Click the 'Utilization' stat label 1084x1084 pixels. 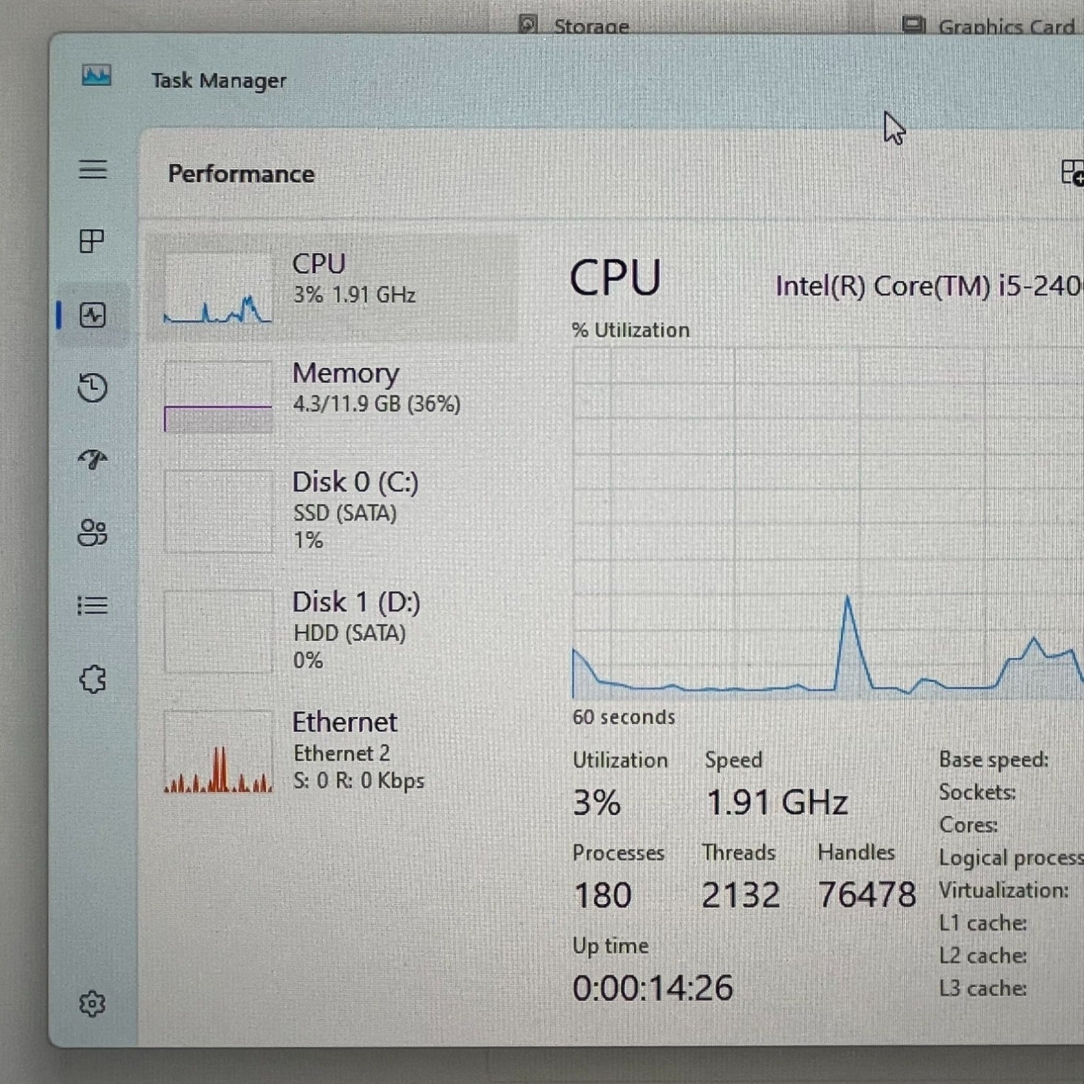click(x=620, y=760)
